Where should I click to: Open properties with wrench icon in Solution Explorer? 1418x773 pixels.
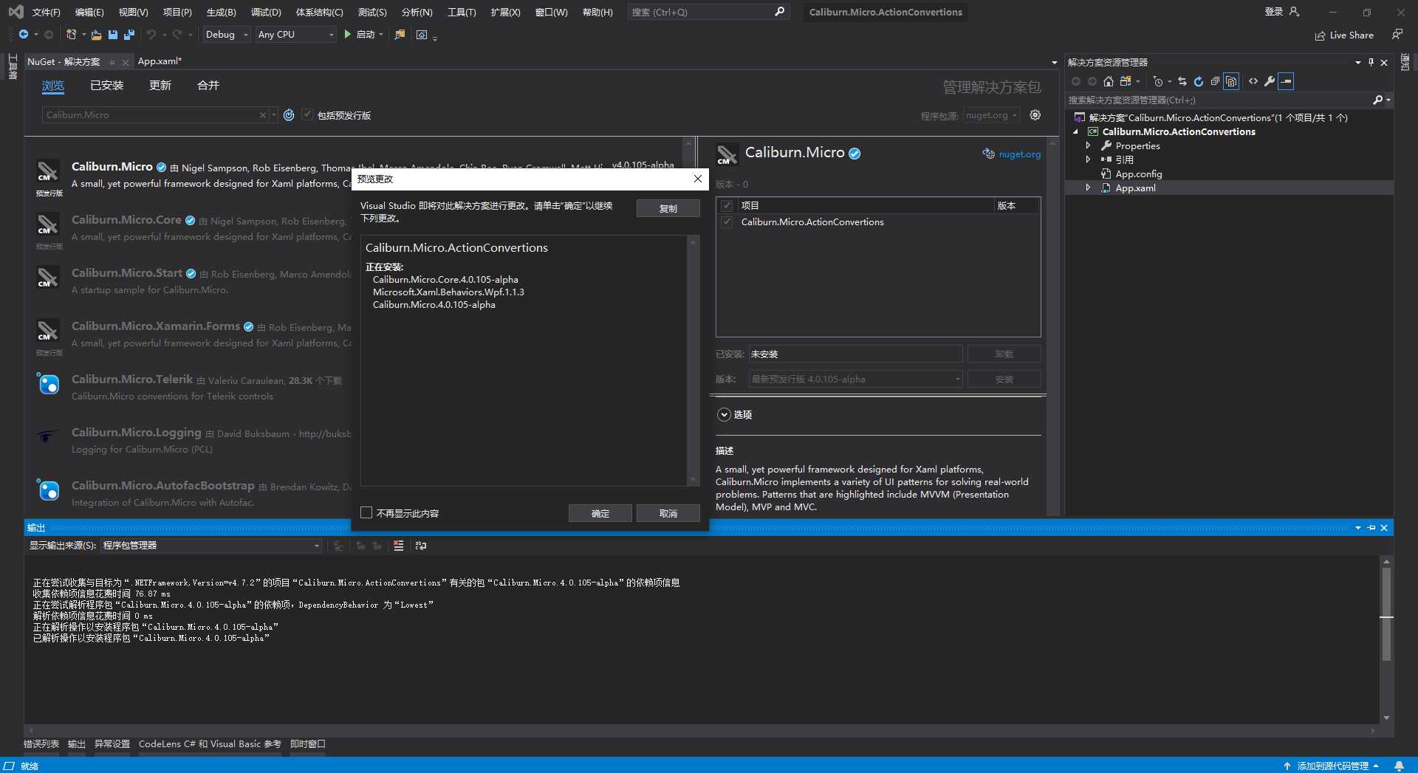click(1270, 81)
